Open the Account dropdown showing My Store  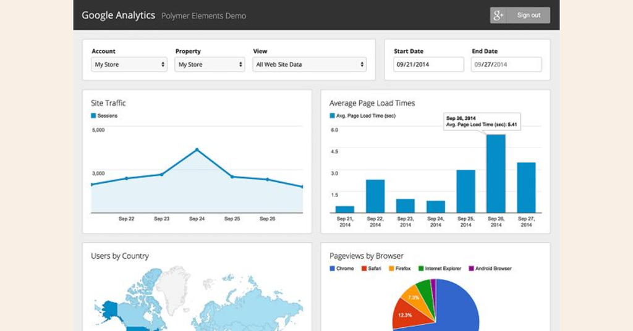pos(129,64)
